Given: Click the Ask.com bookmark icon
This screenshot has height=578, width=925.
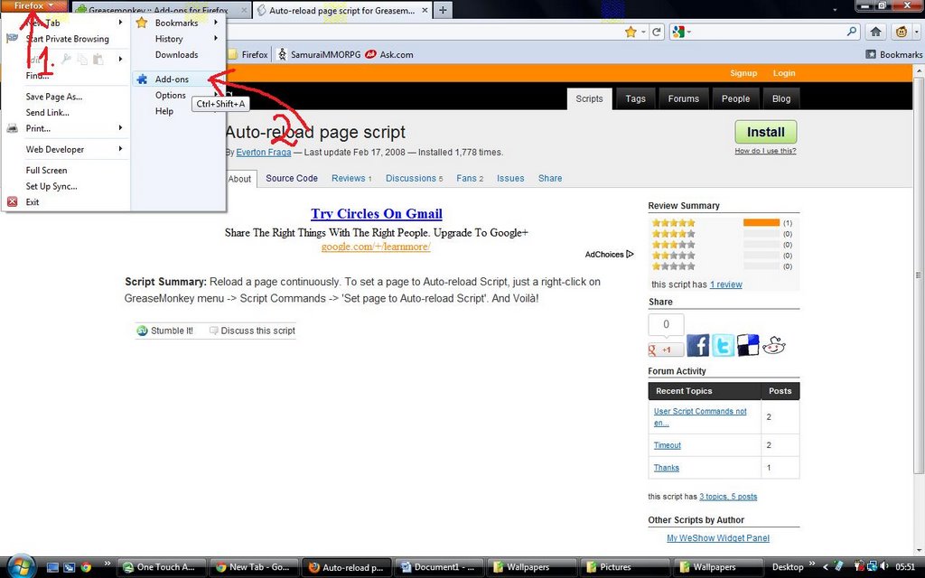Looking at the screenshot, I should click(371, 53).
